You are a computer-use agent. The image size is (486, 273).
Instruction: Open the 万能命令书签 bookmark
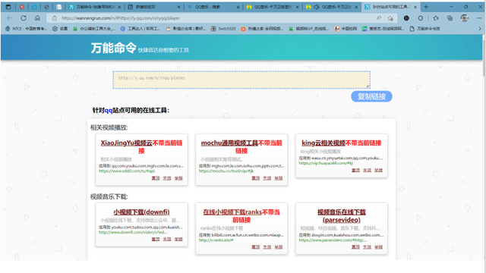(x=424, y=29)
